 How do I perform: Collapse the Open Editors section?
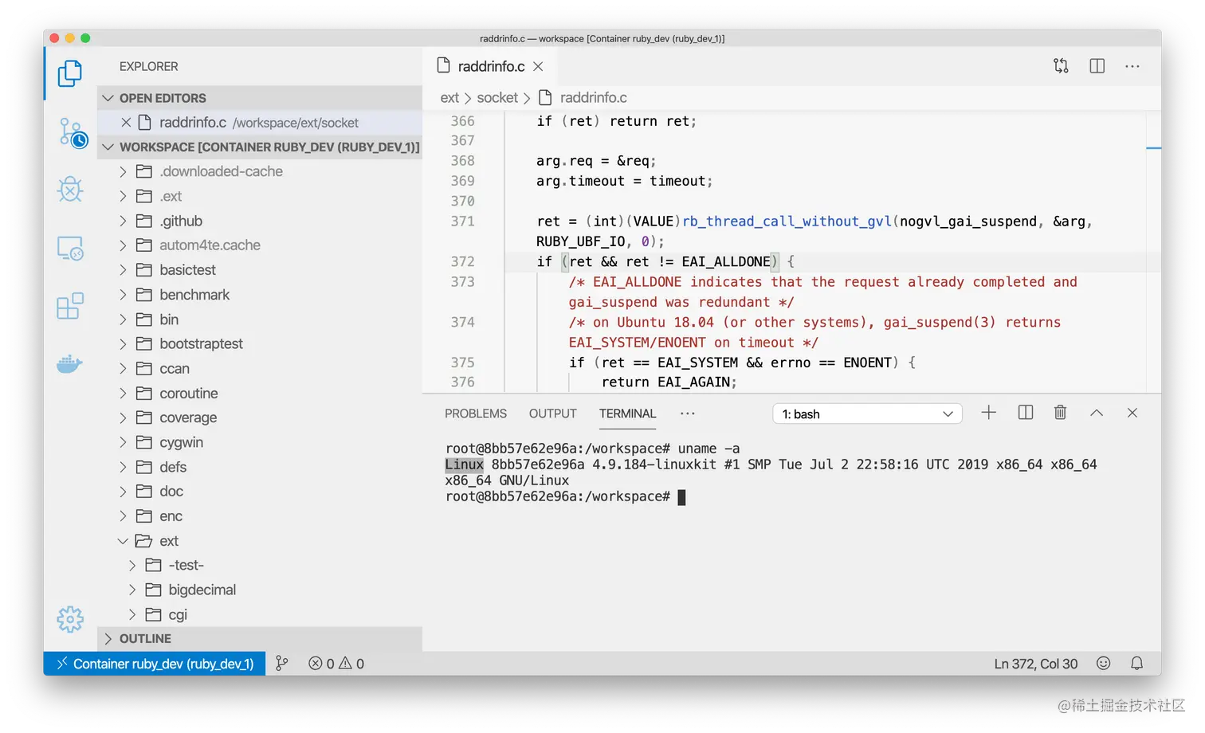click(x=108, y=98)
